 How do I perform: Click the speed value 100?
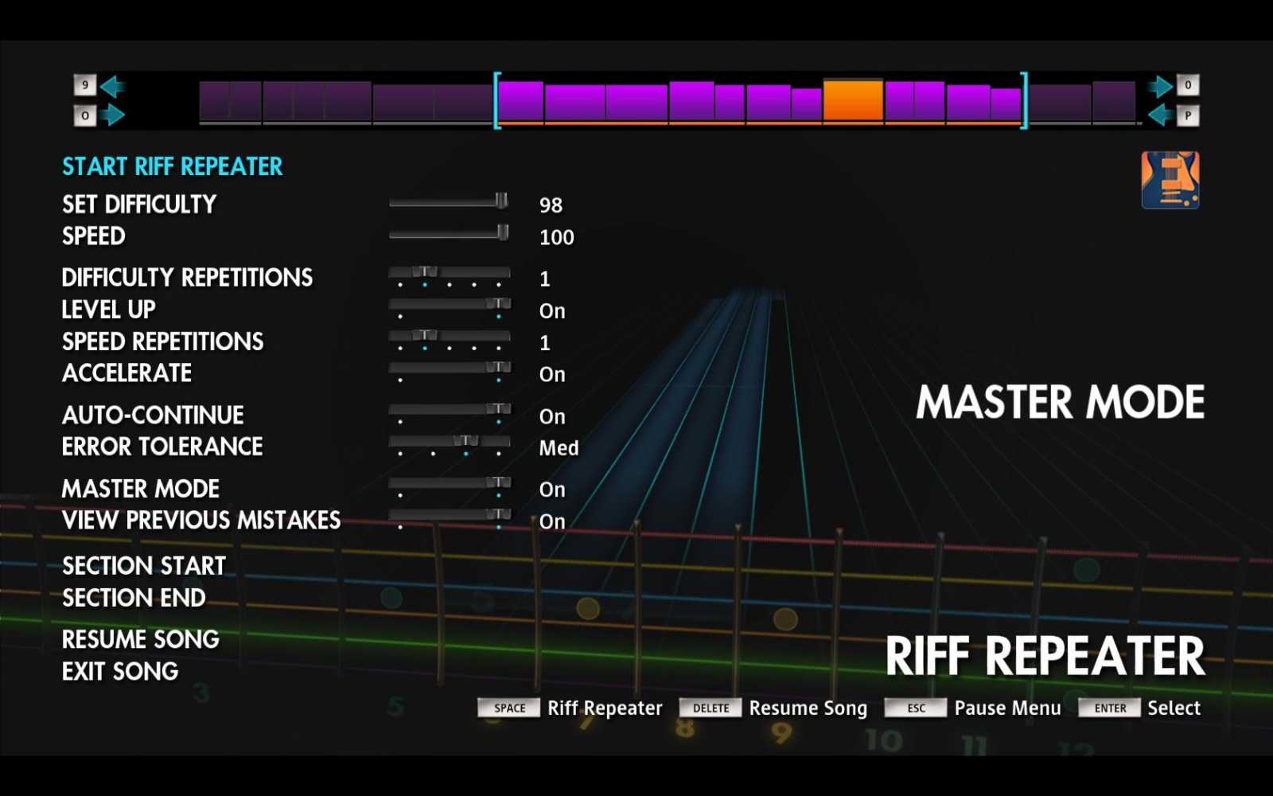coord(557,237)
